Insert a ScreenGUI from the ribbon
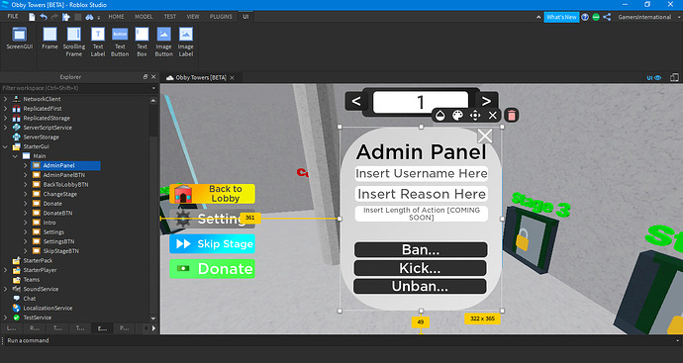The width and height of the screenshot is (683, 363). (19, 39)
